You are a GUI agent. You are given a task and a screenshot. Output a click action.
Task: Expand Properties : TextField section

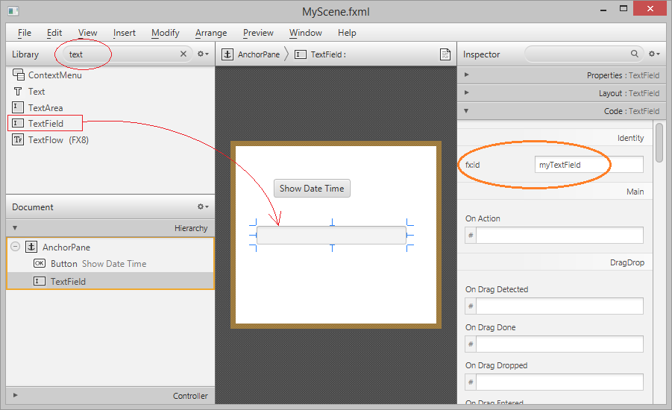pyautogui.click(x=466, y=75)
